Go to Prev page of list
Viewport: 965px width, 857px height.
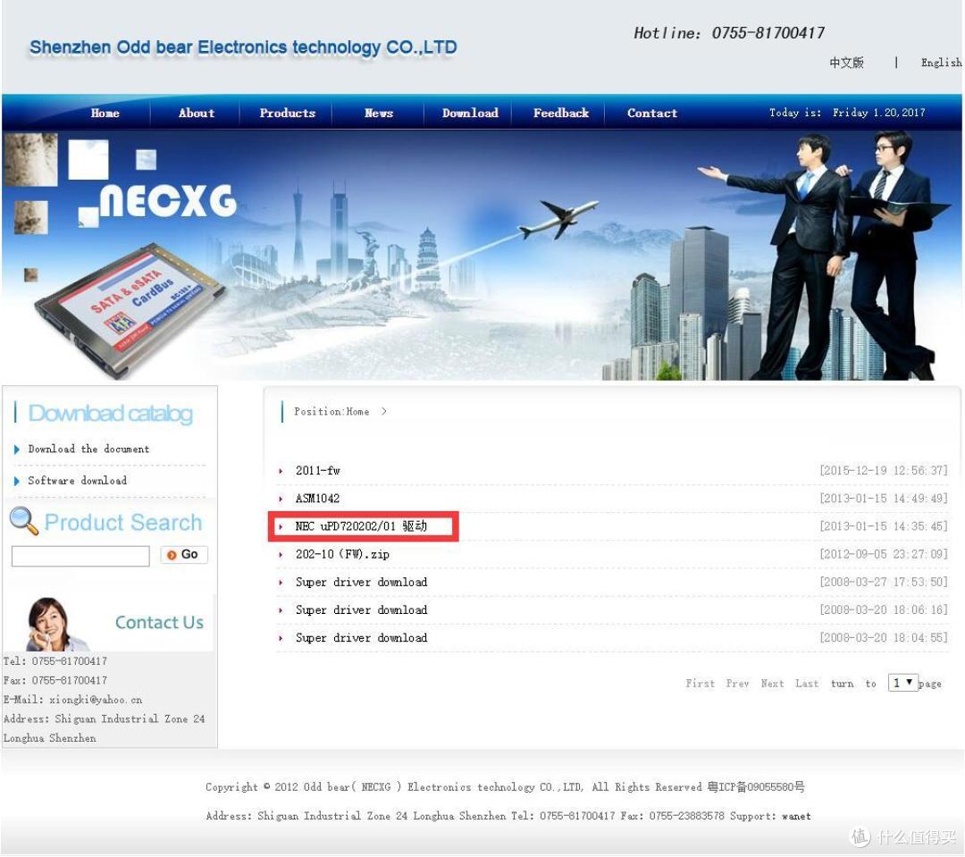[737, 684]
